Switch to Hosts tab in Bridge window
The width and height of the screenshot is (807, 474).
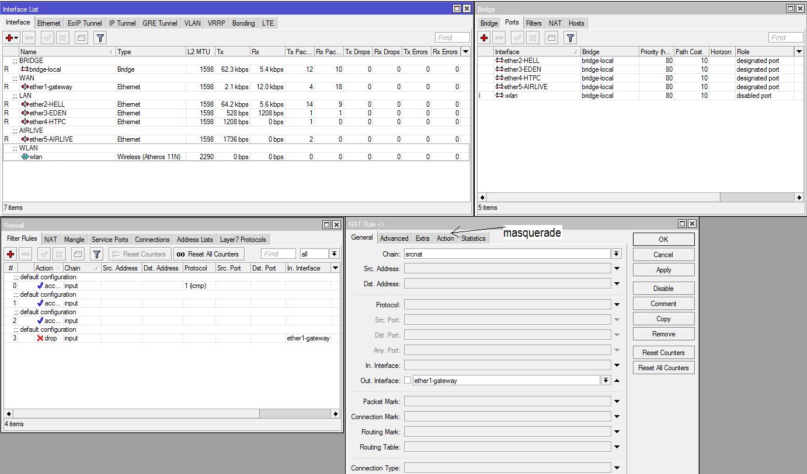[576, 23]
